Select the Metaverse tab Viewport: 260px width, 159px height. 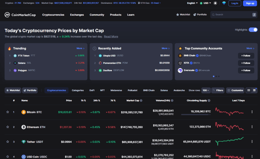[x=116, y=90]
